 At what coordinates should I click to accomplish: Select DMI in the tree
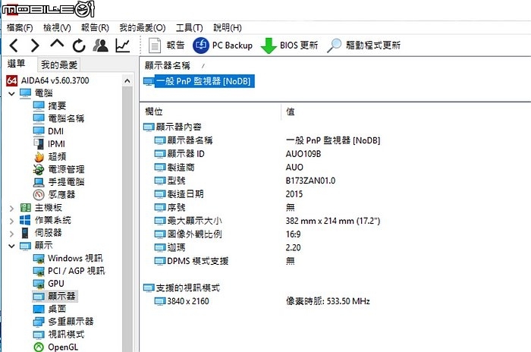point(49,131)
